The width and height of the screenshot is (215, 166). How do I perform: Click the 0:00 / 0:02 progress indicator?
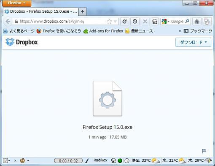pyautogui.click(x=68, y=161)
